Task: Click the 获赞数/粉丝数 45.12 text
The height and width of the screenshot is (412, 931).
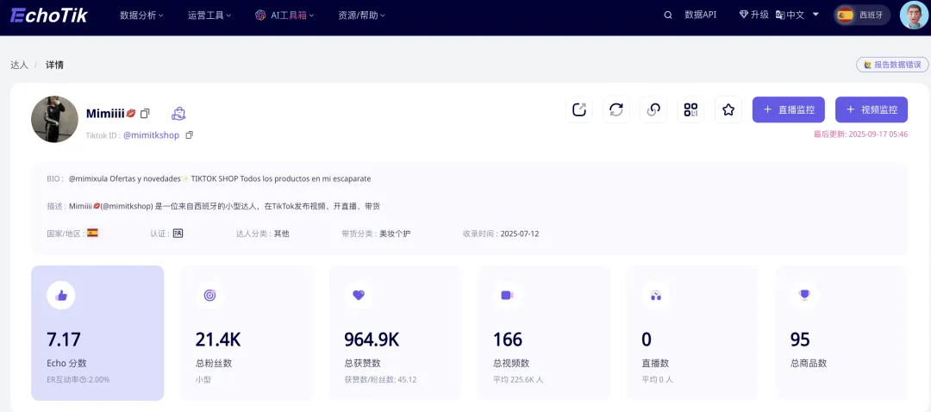Action: [x=380, y=379]
